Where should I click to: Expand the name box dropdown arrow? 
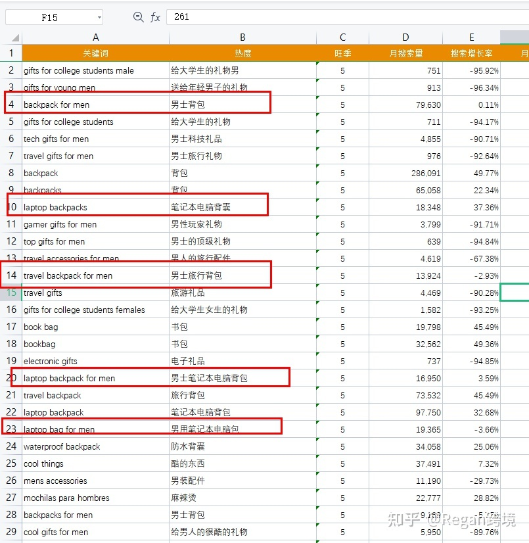click(x=99, y=18)
